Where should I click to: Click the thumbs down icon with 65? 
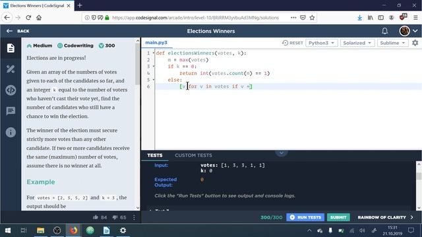115,217
